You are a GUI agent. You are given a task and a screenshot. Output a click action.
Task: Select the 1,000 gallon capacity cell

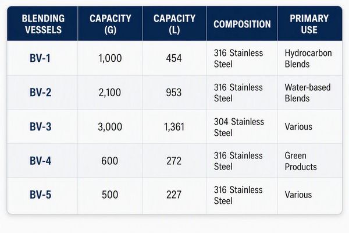[x=110, y=58]
